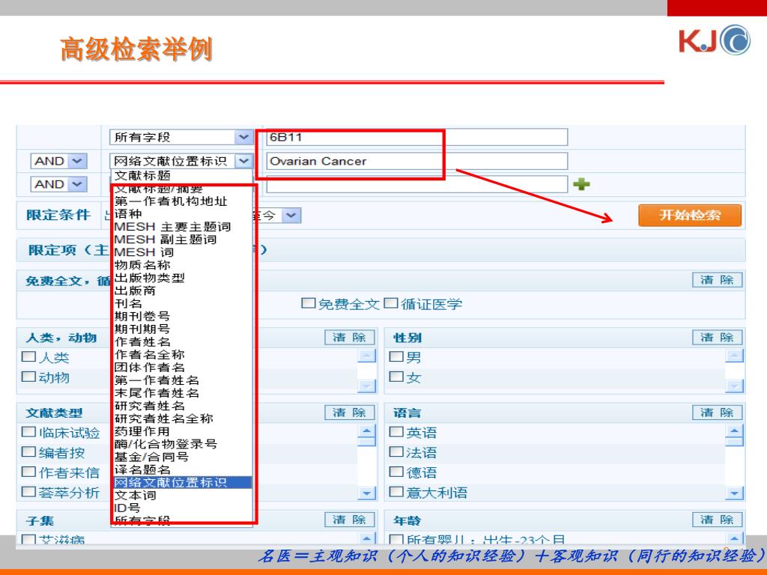
Task: Select 团体作者名 option
Action: [x=149, y=367]
